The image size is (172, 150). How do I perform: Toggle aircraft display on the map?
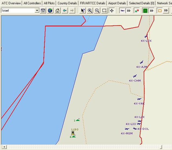[x=123, y=11]
